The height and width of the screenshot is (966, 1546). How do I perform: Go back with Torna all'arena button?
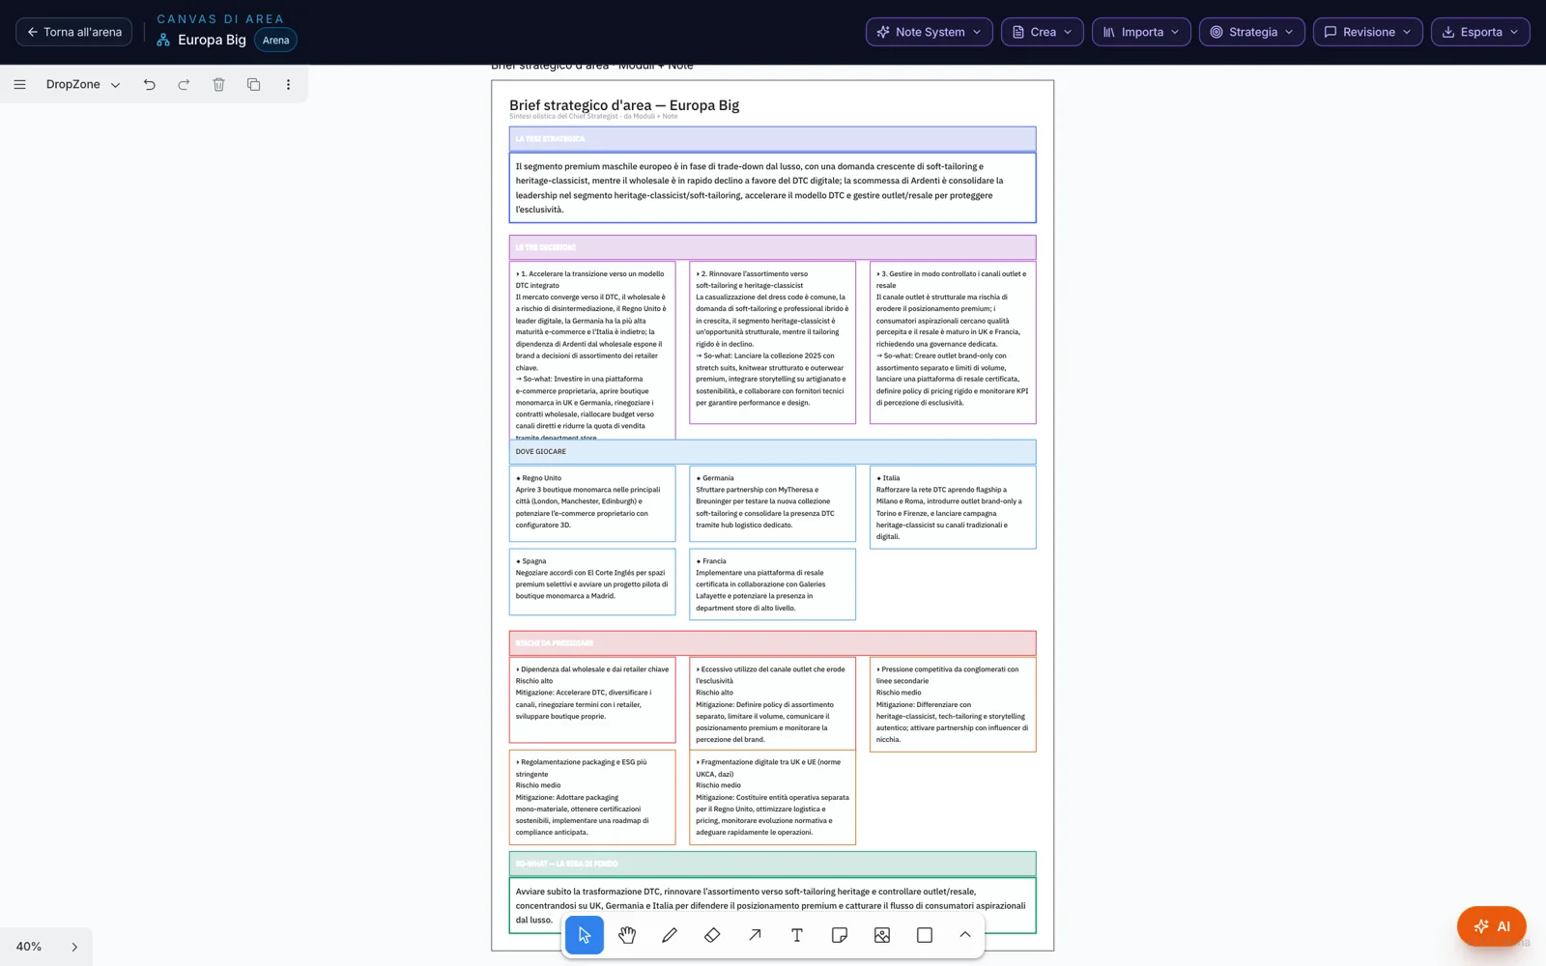pyautogui.click(x=74, y=32)
